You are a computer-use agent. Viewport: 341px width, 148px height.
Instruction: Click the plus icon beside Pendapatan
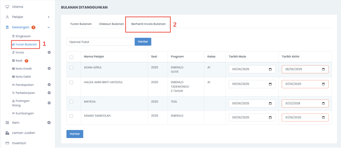click(49, 85)
